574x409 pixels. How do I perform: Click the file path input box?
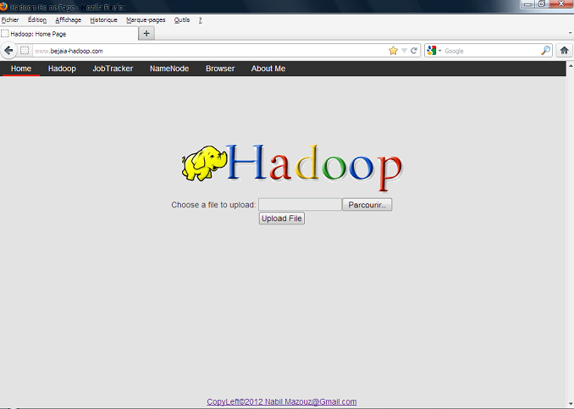point(301,205)
